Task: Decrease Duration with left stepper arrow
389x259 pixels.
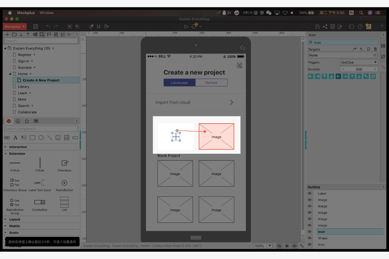Action: pos(343,69)
